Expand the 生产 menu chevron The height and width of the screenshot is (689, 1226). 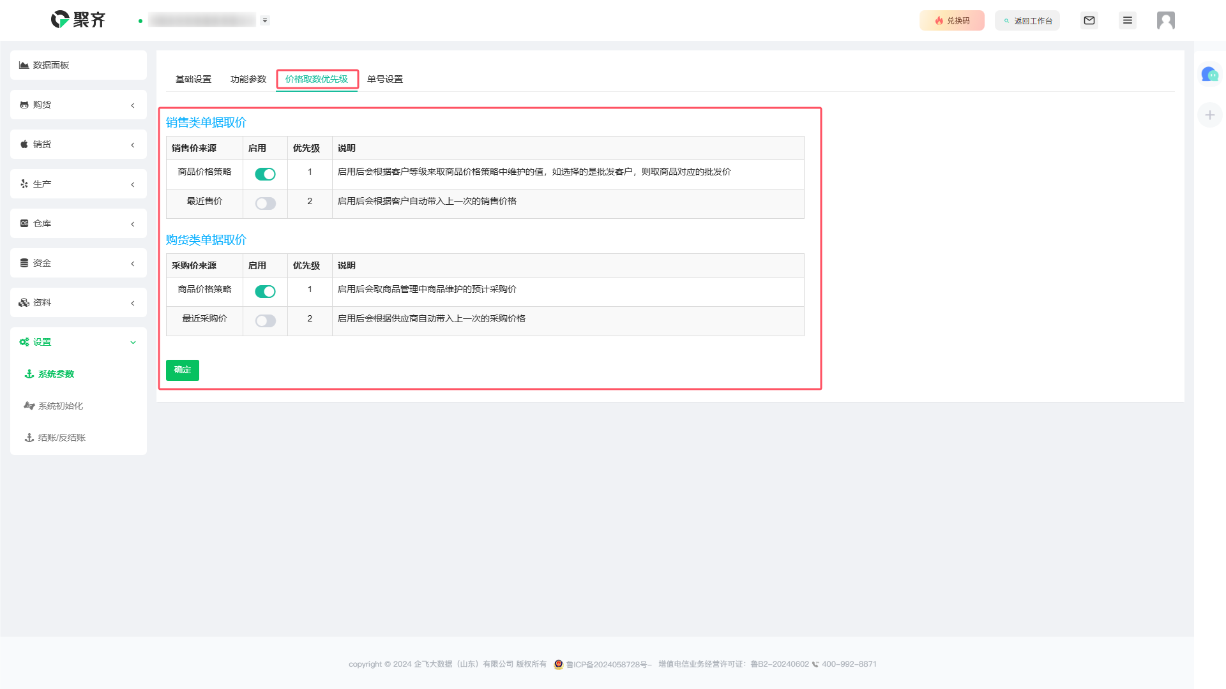pos(133,184)
